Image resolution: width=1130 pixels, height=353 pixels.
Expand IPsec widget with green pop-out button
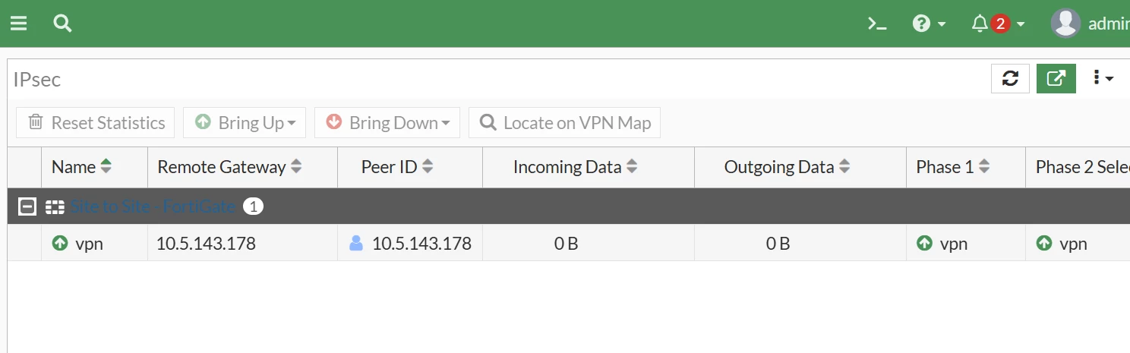1056,78
